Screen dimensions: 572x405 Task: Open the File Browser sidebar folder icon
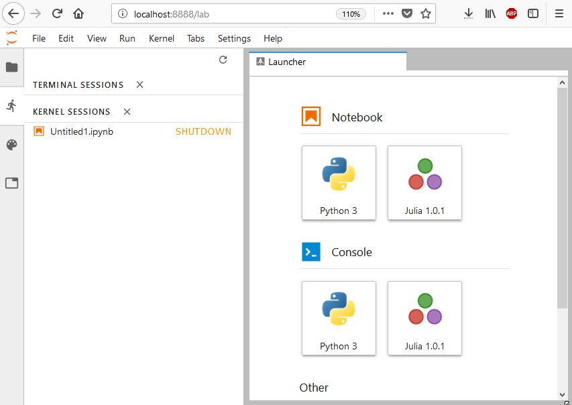[11, 67]
